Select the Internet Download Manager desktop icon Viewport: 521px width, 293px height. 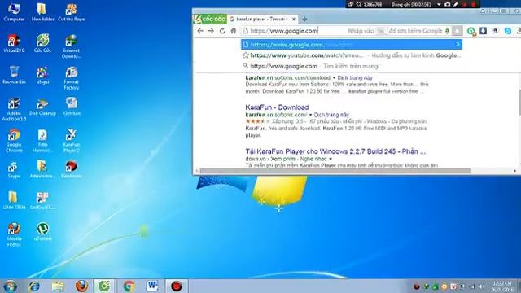click(71, 46)
